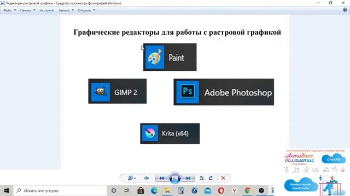Click the window app icon in title bar

3,3
